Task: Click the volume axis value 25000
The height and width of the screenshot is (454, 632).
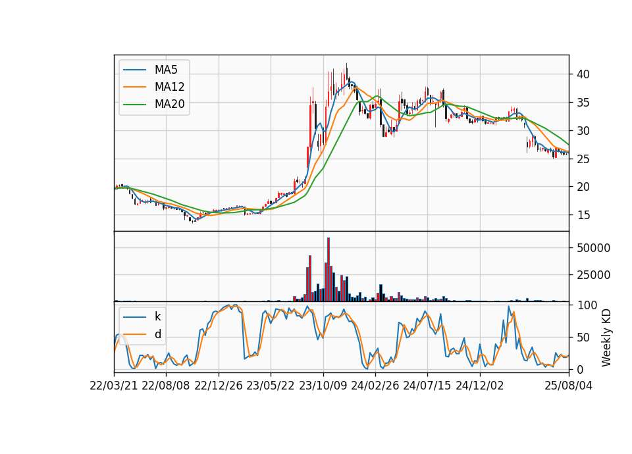Action: [x=593, y=275]
